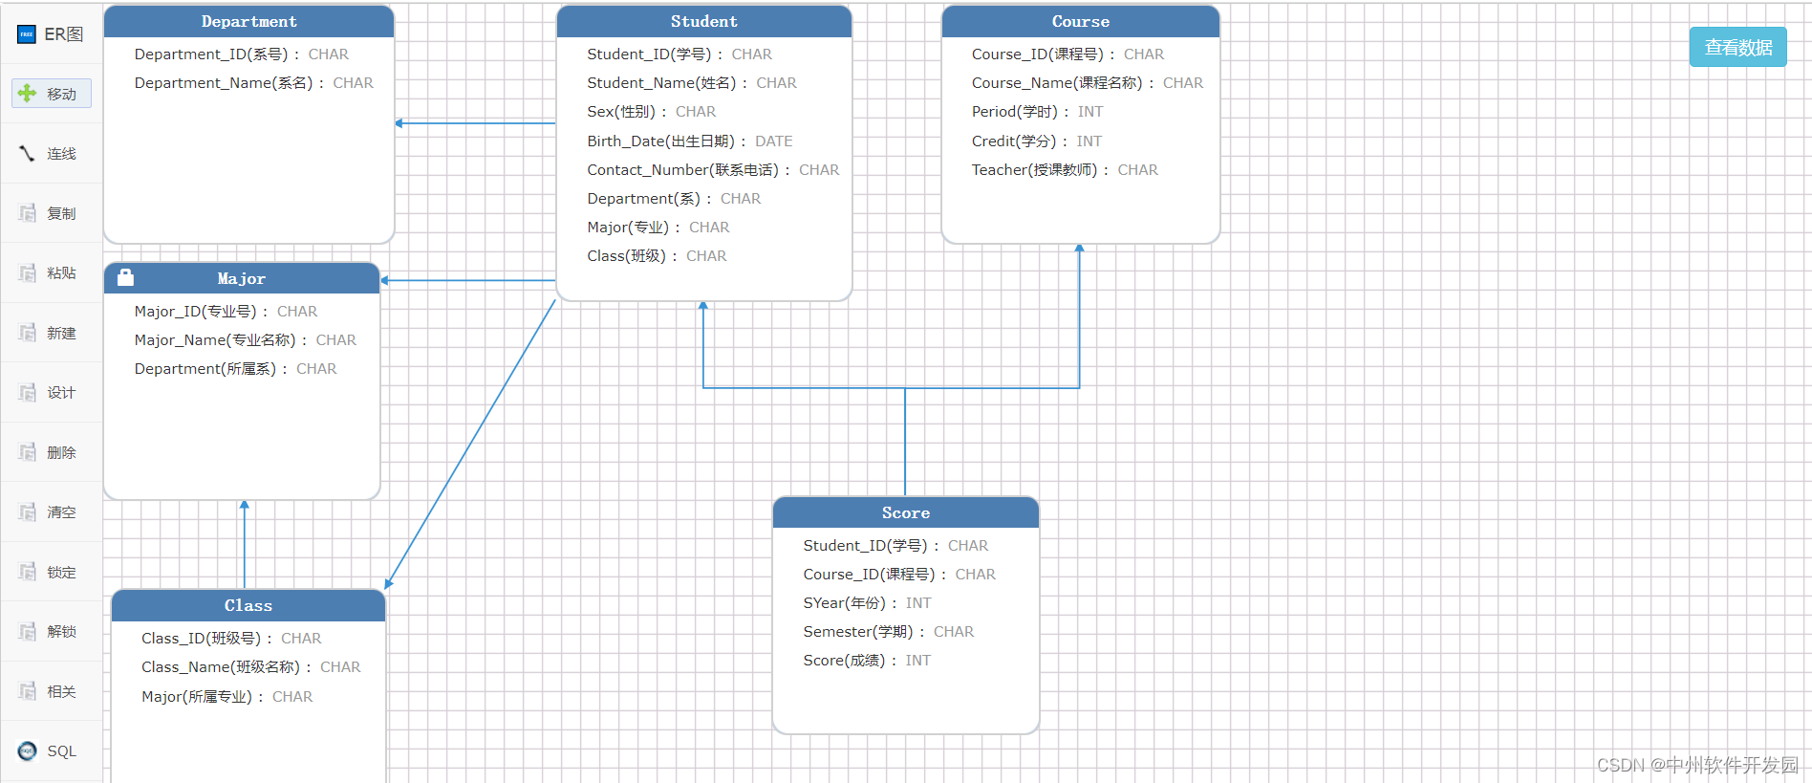Image resolution: width=1812 pixels, height=783 pixels.
Task: Click the Class_Name(班级名称) field
Action: pos(251,667)
